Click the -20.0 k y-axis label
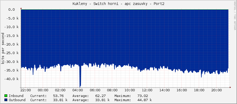The image size is (237, 104). coord(12,44)
